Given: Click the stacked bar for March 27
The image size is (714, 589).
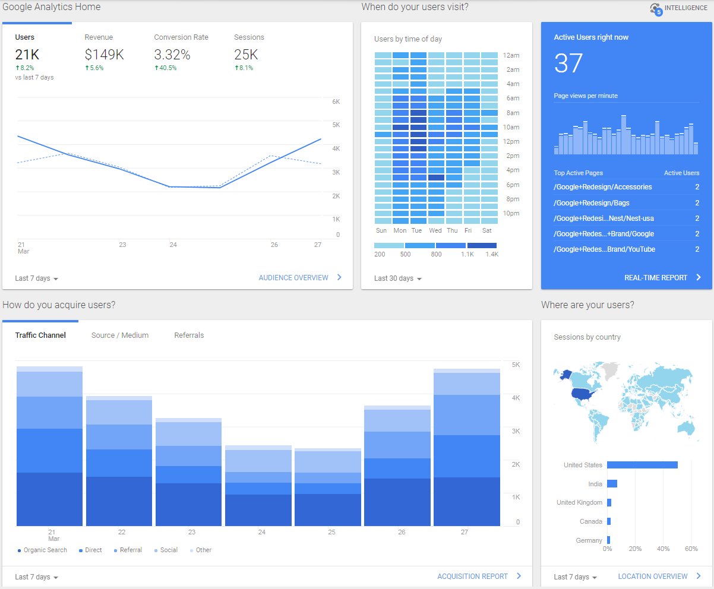Looking at the screenshot, I should click(467, 447).
